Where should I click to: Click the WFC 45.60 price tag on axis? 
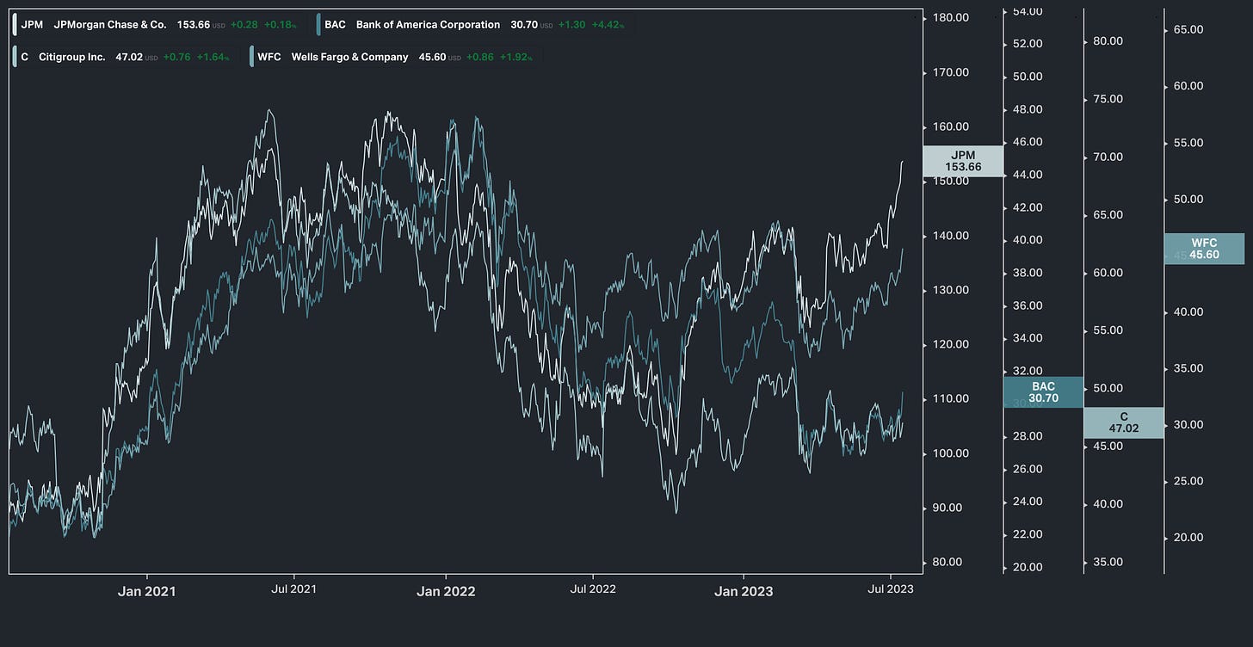click(1205, 249)
